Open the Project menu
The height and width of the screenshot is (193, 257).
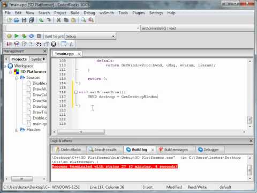(60, 13)
